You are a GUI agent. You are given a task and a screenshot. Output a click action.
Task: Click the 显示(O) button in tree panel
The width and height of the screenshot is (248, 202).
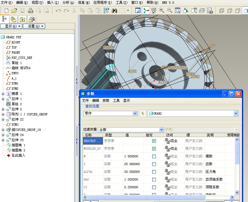(x=11, y=26)
